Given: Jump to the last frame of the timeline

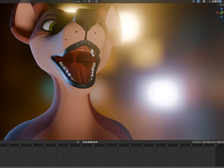Looking at the screenshot, I should [97, 142].
